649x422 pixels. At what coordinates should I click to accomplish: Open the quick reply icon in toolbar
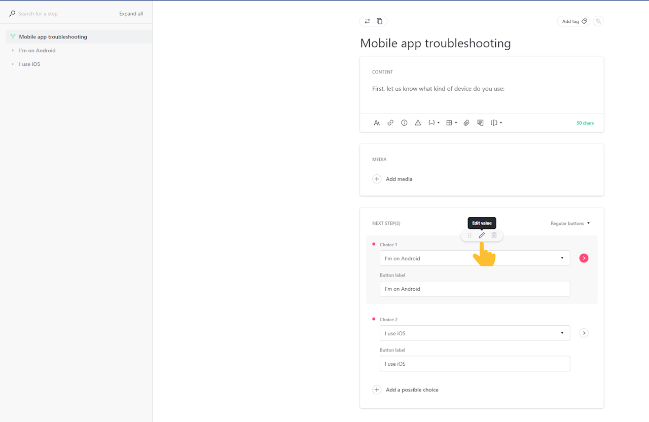[x=480, y=123]
